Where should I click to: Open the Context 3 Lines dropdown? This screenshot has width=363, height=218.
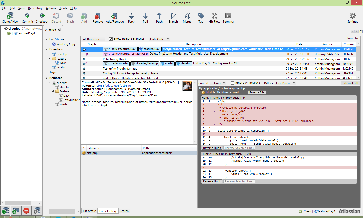tap(218, 83)
